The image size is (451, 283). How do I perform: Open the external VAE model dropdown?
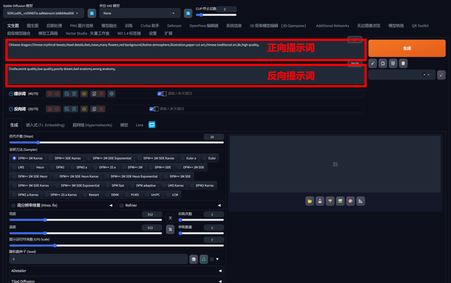(140, 13)
